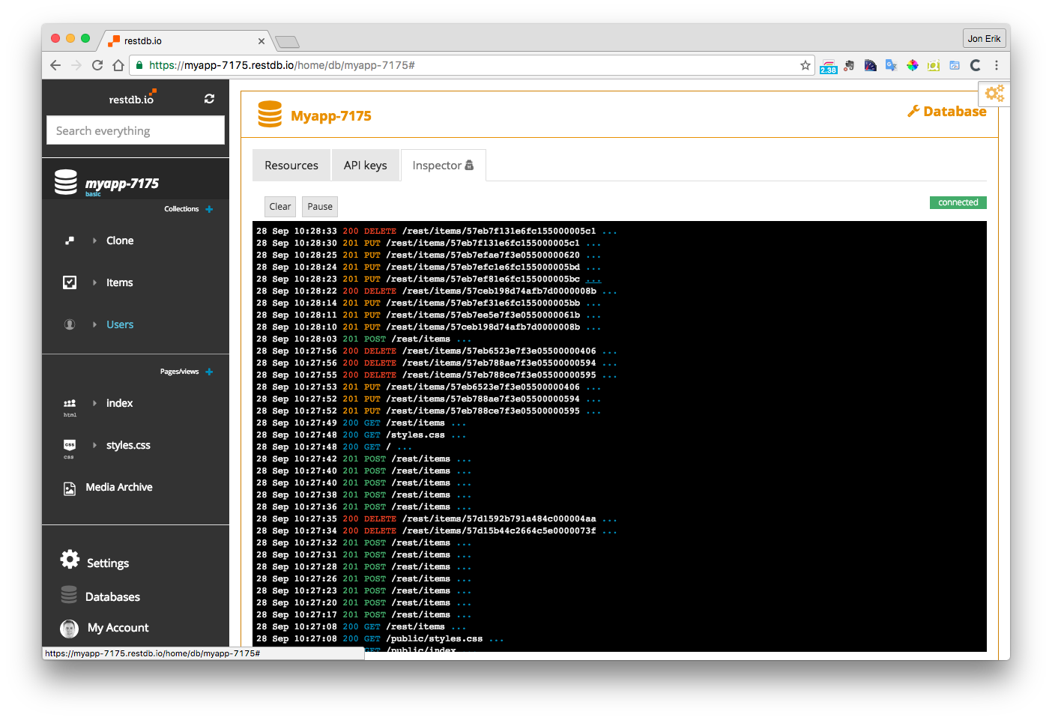Open the Clone collection

coord(120,240)
